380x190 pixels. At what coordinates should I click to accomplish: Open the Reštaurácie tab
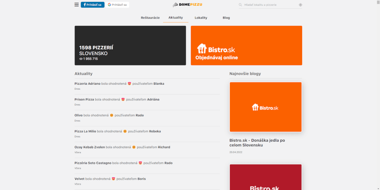click(x=150, y=17)
